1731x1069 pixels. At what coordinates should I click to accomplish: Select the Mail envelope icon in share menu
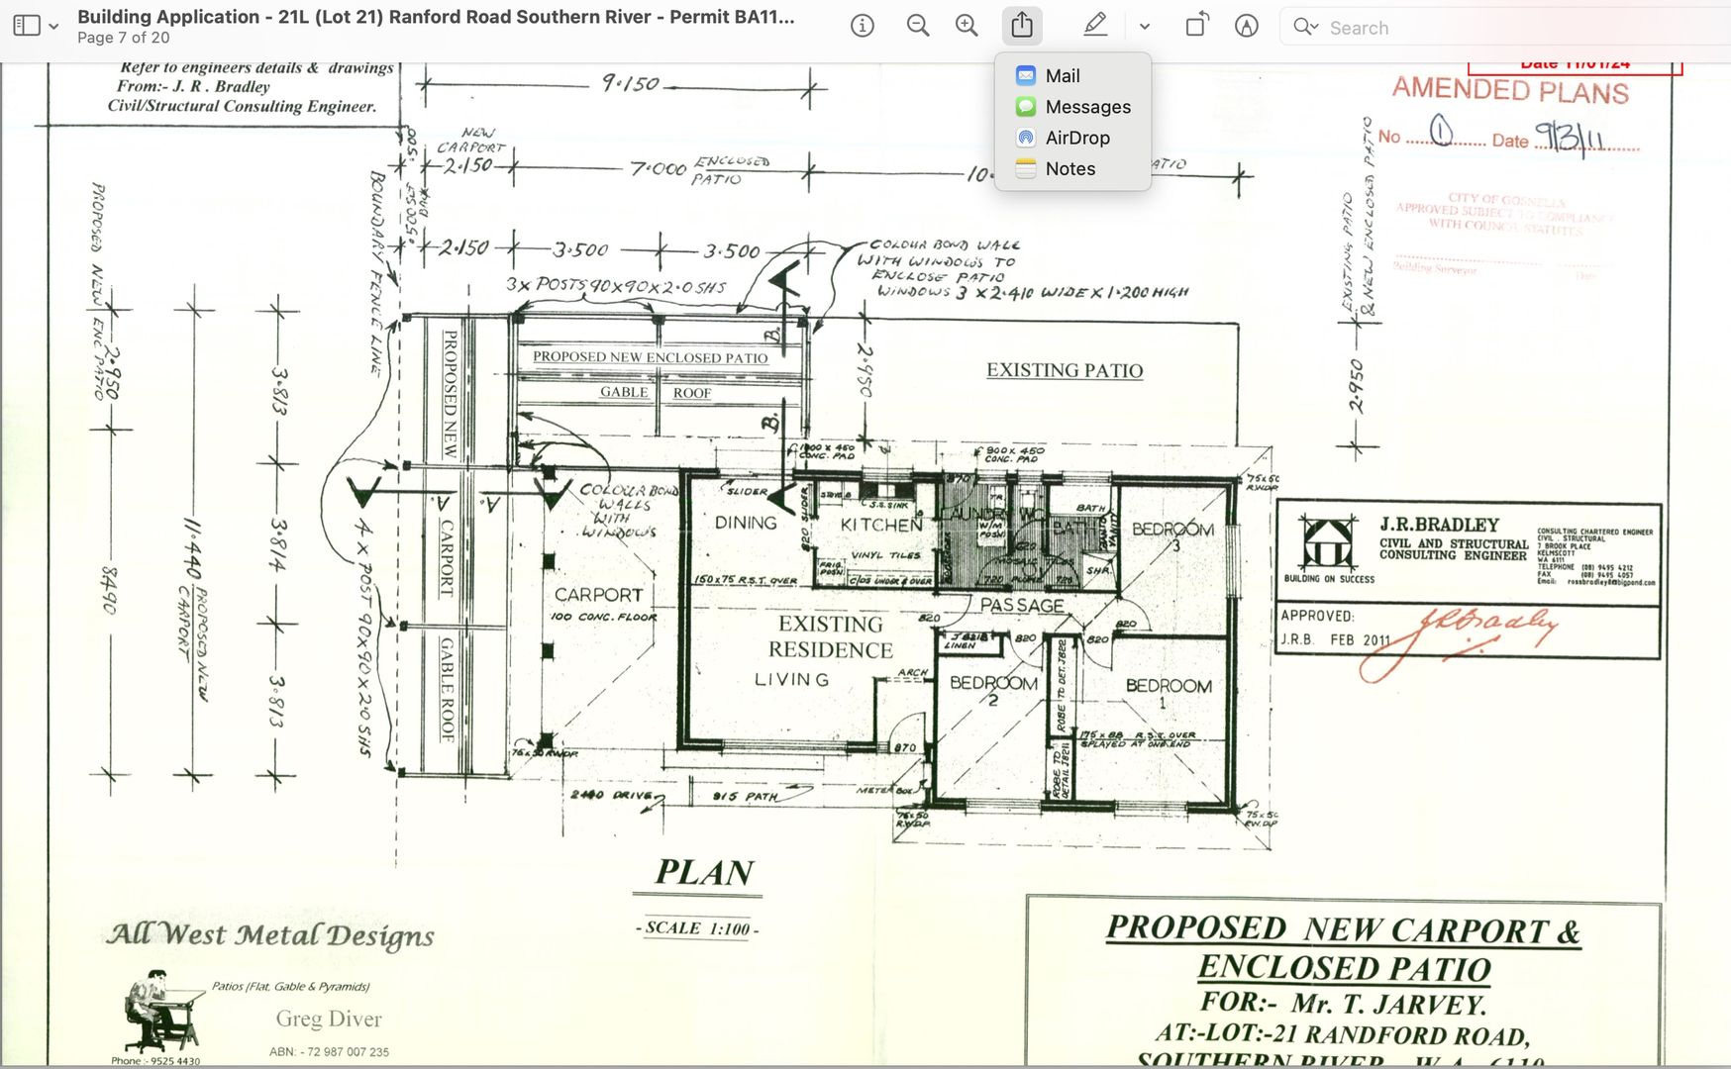pos(1026,76)
